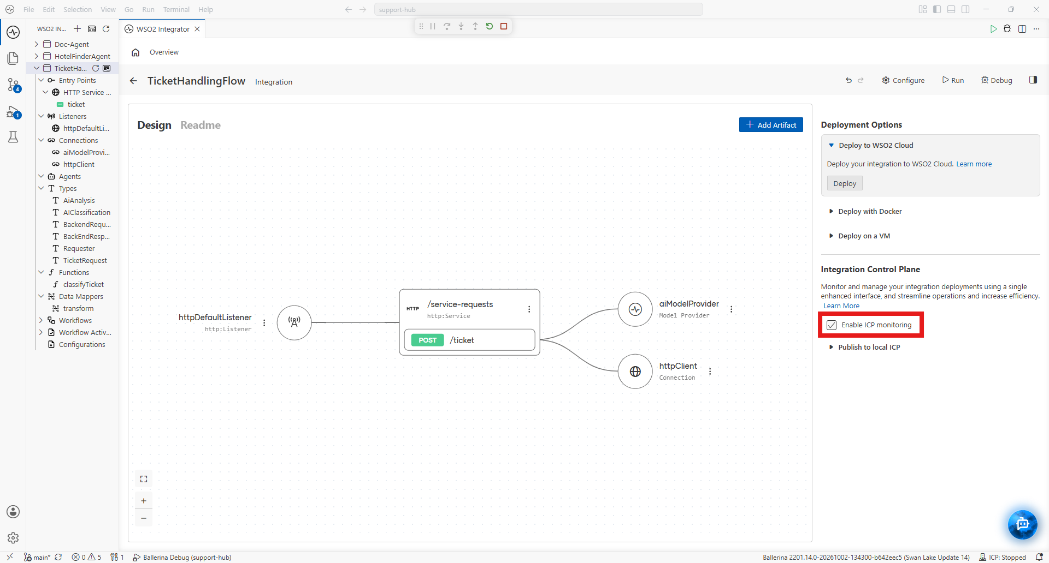Open the Testing flask icon
The height and width of the screenshot is (563, 1049).
click(x=13, y=137)
